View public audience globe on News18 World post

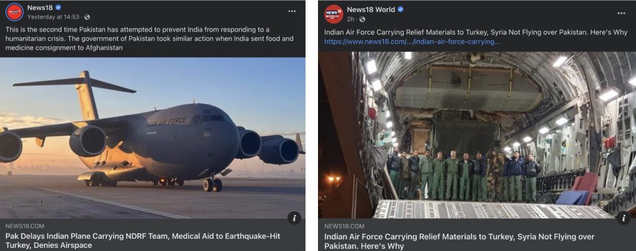pyautogui.click(x=362, y=19)
